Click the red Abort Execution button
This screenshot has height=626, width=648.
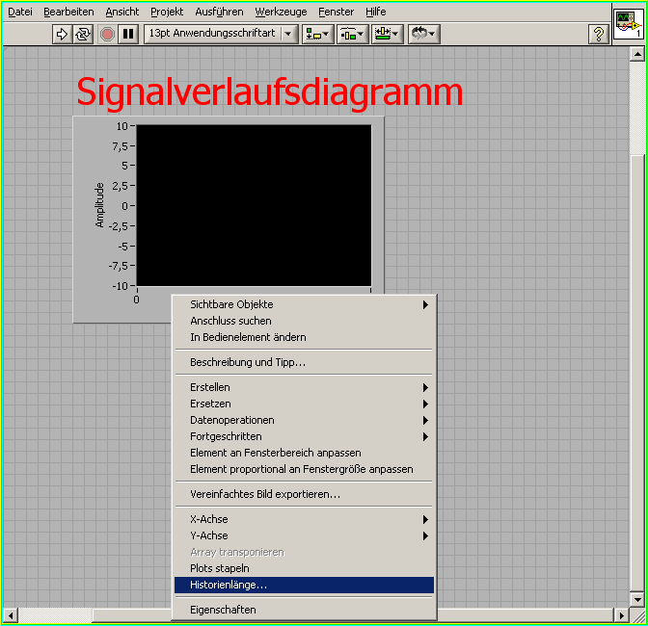107,34
